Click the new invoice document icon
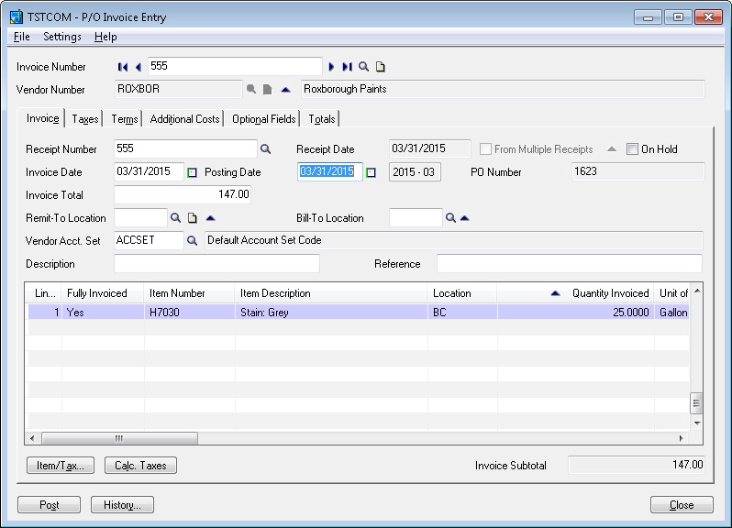 click(x=381, y=67)
